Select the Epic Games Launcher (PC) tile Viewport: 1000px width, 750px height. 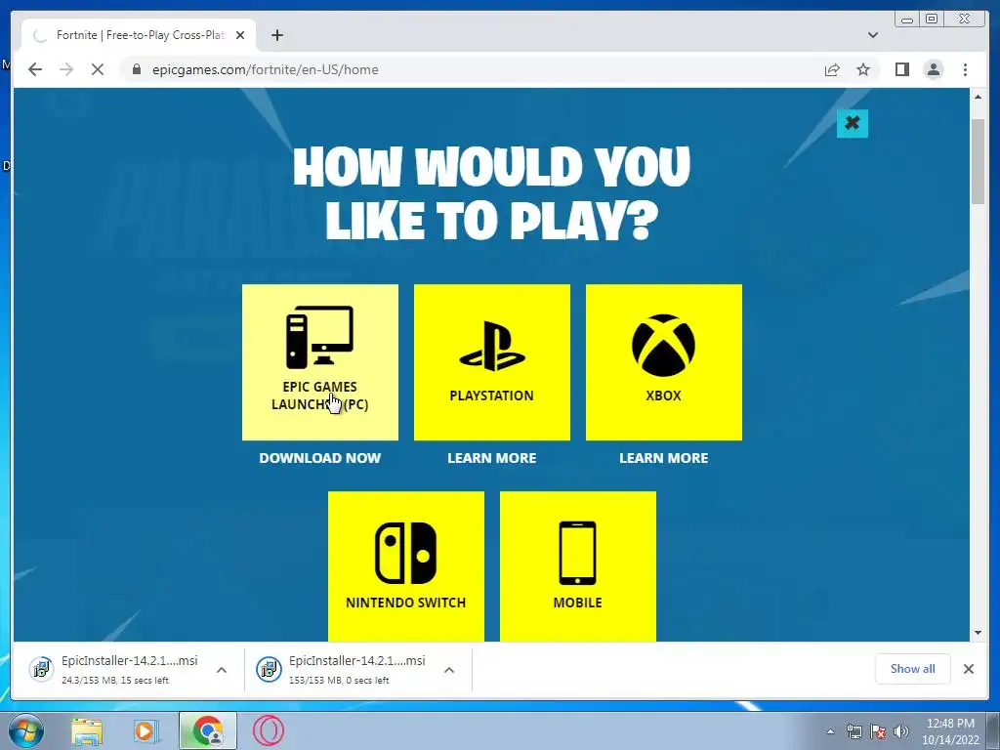click(320, 362)
